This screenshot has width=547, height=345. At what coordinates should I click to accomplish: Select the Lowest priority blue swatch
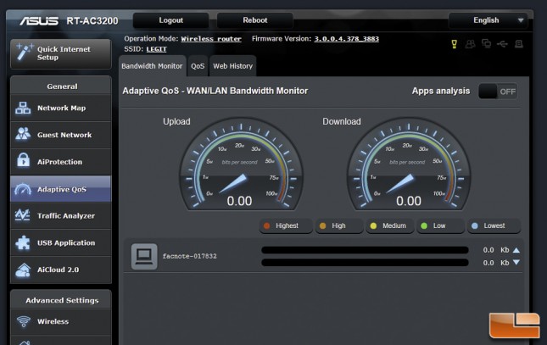(x=474, y=225)
